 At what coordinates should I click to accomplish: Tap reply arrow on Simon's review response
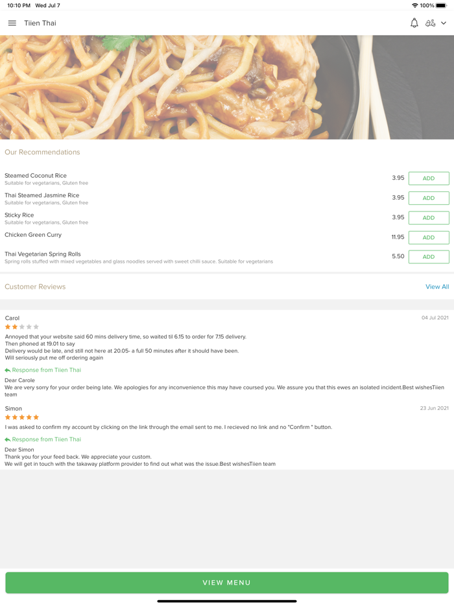(8, 440)
